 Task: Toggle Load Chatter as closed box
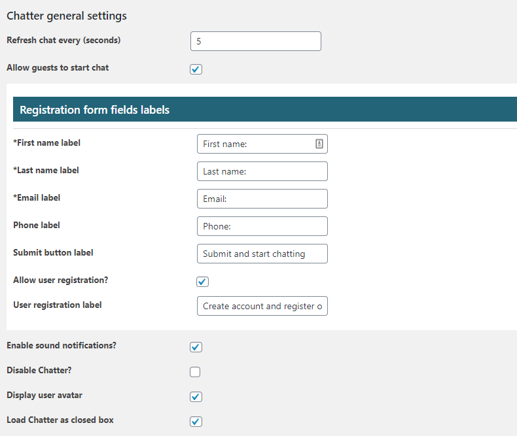coord(196,421)
